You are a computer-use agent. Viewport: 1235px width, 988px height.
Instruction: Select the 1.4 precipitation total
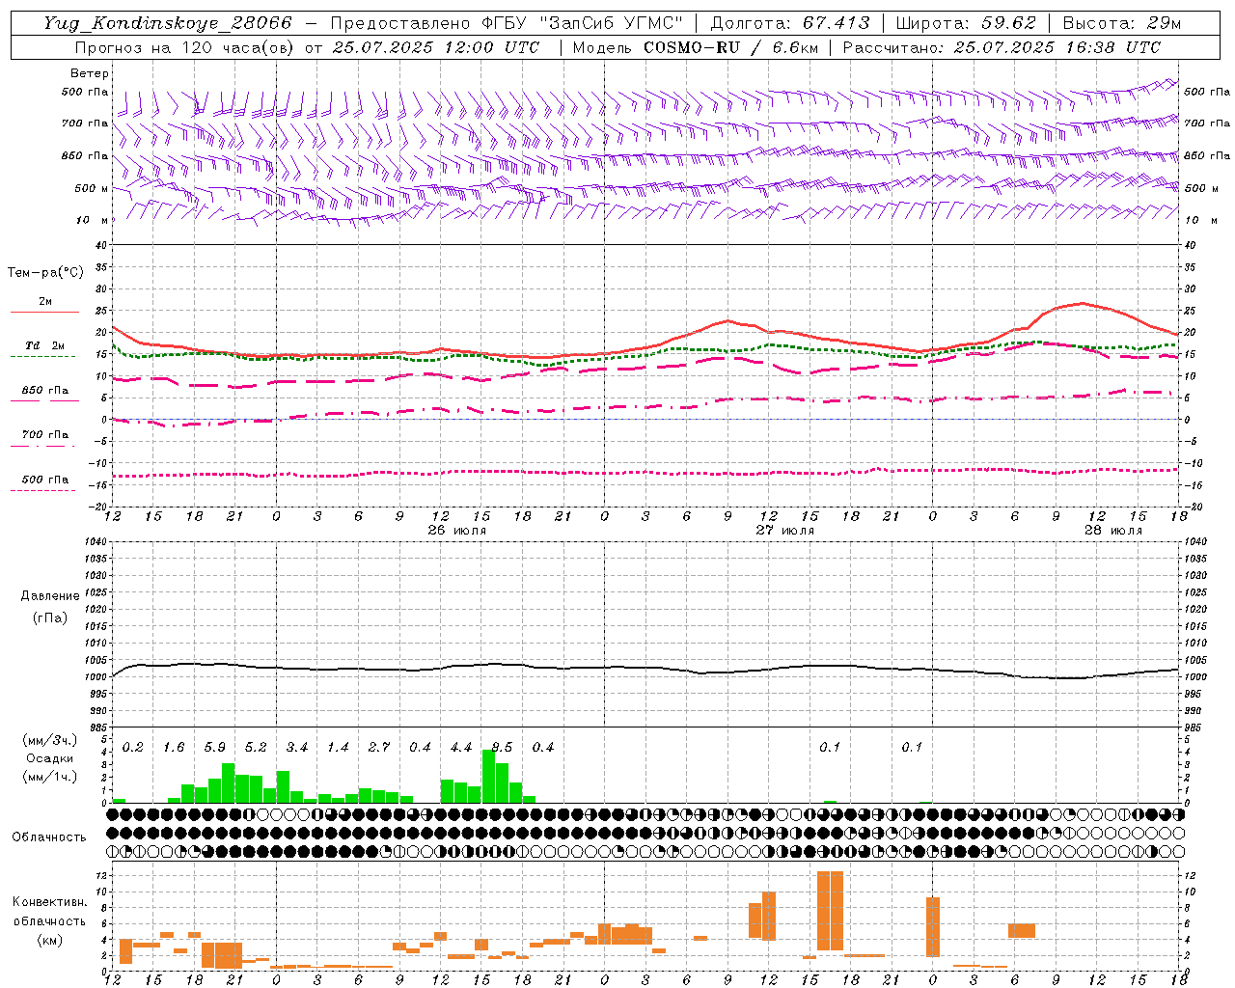pyautogui.click(x=338, y=747)
